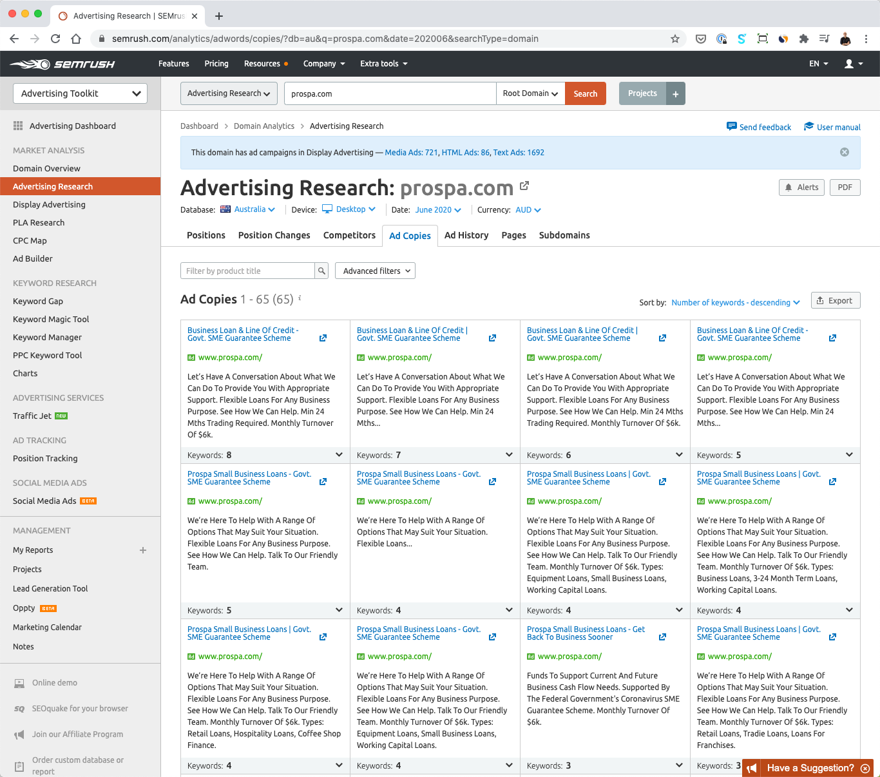Screen dimensions: 880x777
Task: Click into the prospa.com domain search field
Action: tap(390, 93)
